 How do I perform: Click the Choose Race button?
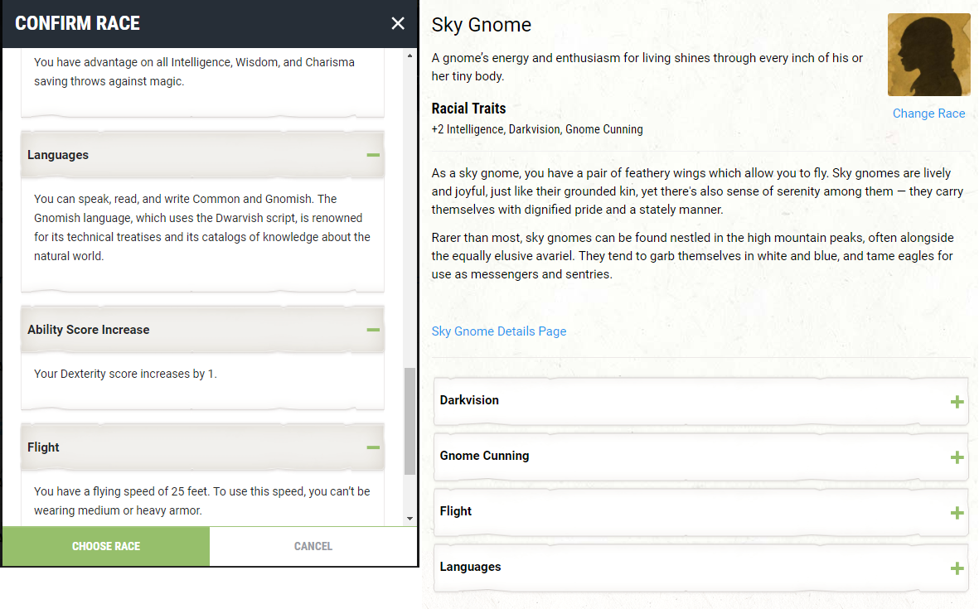pos(106,546)
